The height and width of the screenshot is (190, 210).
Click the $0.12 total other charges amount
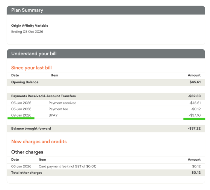tap(196, 173)
